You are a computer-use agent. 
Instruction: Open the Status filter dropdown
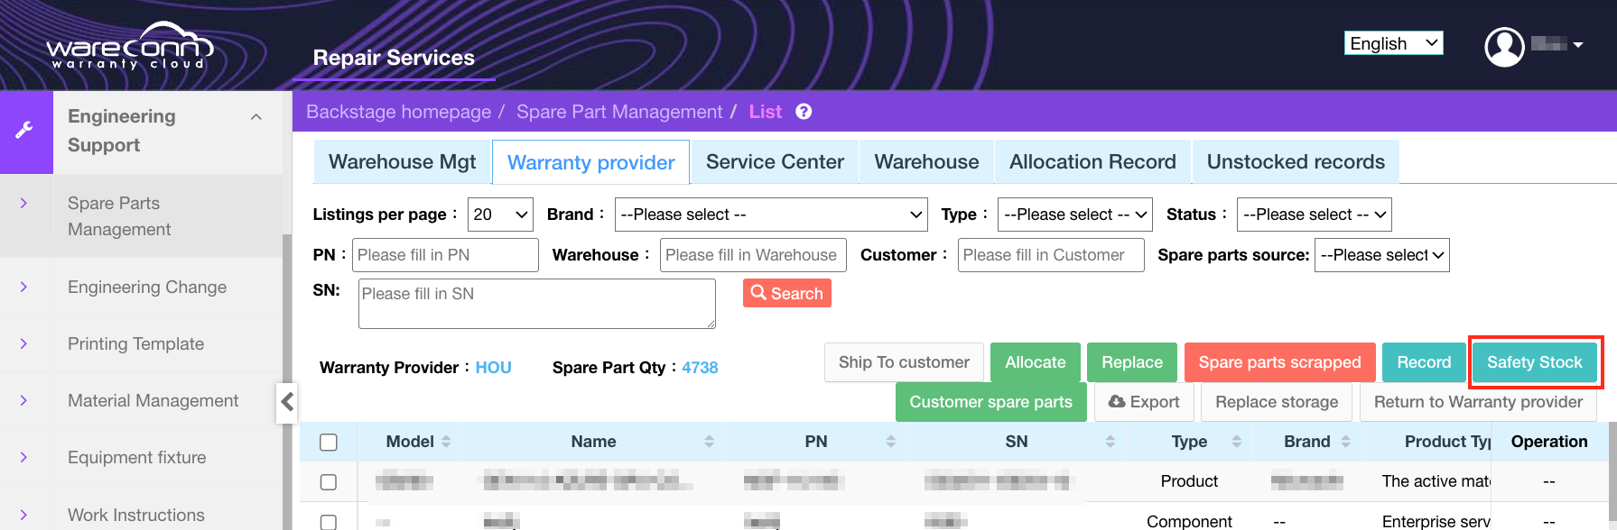[1313, 215]
